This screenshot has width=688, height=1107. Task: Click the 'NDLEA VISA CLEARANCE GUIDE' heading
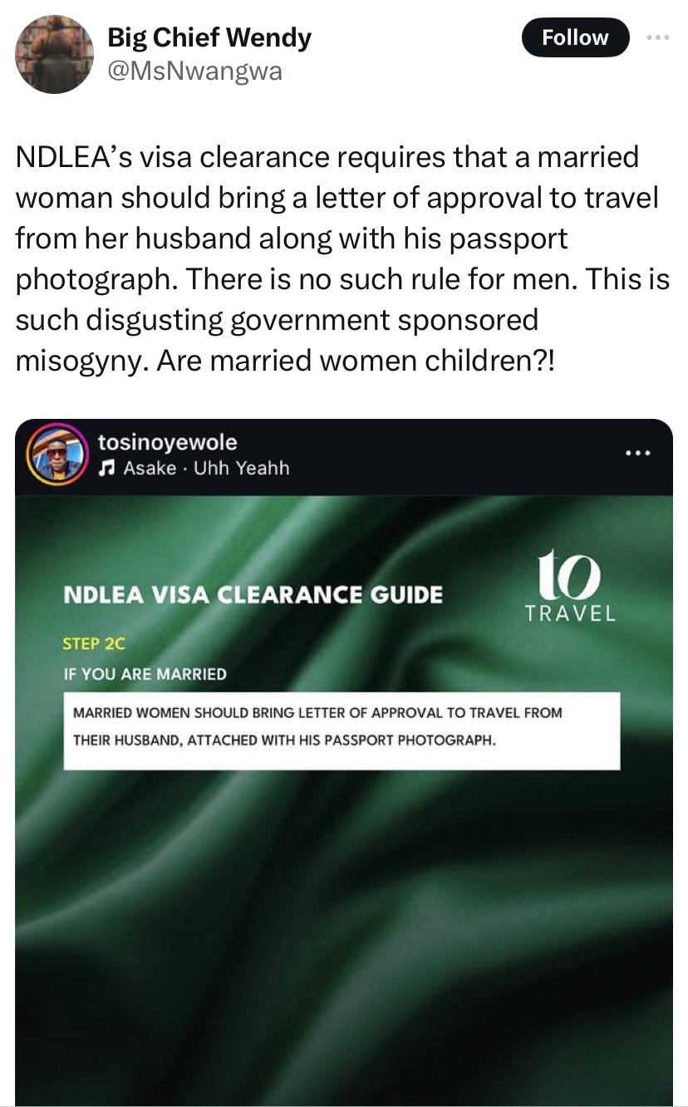click(253, 594)
